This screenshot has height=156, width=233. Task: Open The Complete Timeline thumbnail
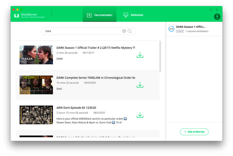click(36, 85)
